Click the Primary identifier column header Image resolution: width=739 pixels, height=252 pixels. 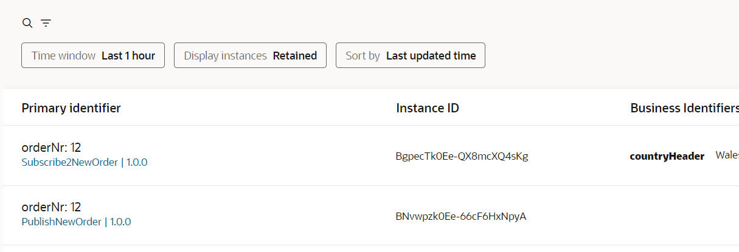coord(71,108)
